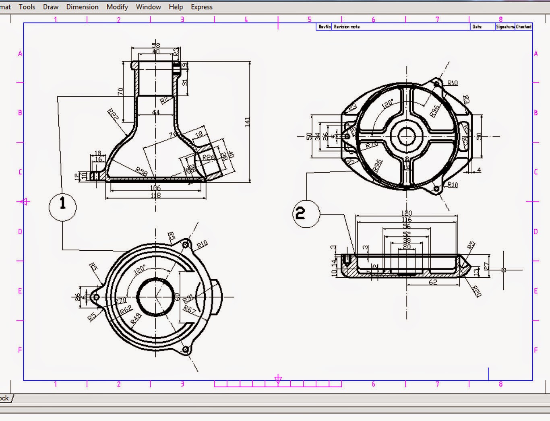Open the Dimension menu

[82, 7]
